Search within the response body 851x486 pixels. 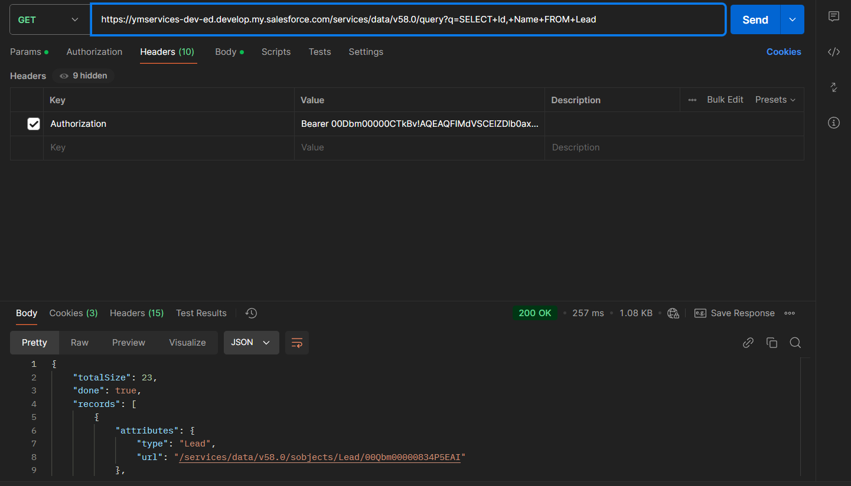pyautogui.click(x=795, y=343)
